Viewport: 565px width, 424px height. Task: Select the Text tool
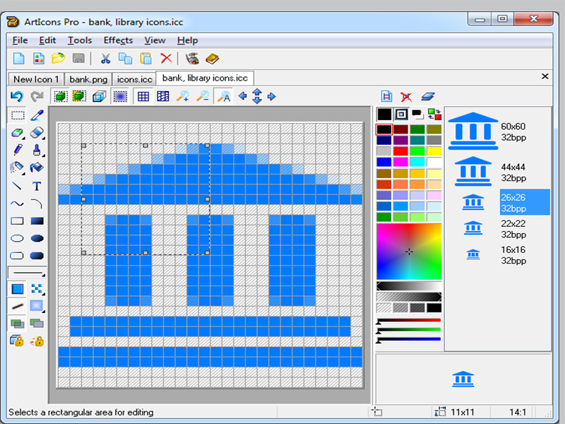[37, 187]
